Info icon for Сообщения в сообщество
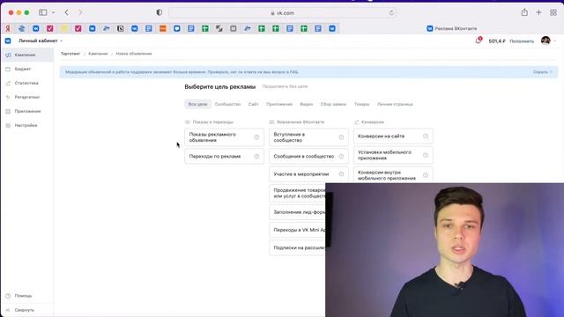Viewport: 564px width, 317px height. pos(341,157)
